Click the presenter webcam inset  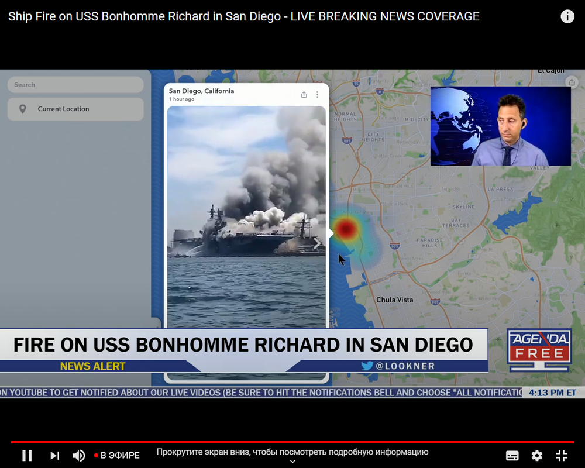[x=501, y=126]
